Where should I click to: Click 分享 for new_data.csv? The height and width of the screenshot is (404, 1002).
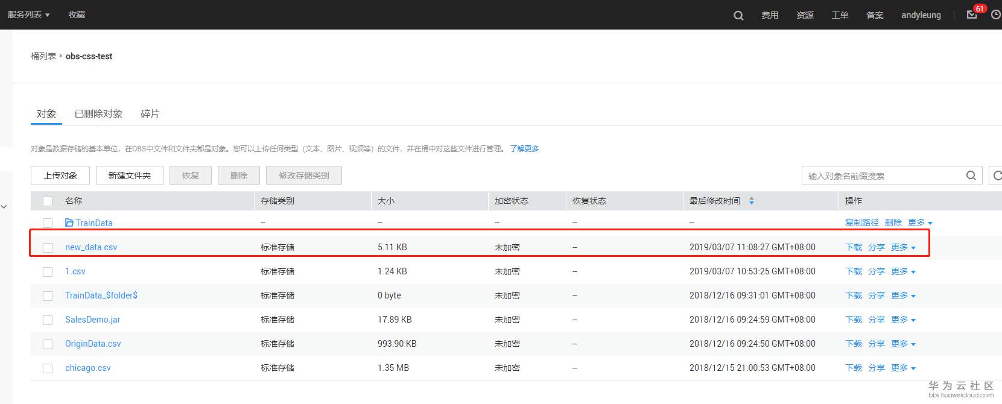(x=877, y=247)
